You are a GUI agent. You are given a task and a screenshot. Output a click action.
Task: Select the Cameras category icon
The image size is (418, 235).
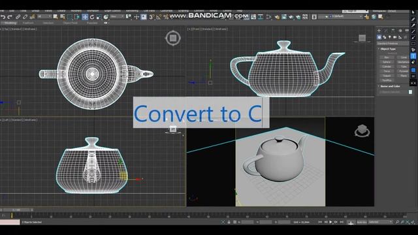(x=394, y=37)
